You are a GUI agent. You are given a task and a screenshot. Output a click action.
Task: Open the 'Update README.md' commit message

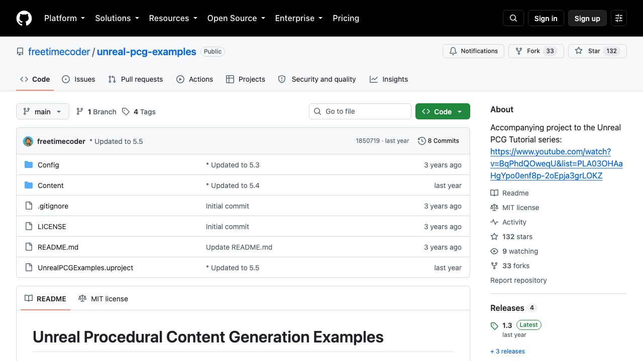239,247
